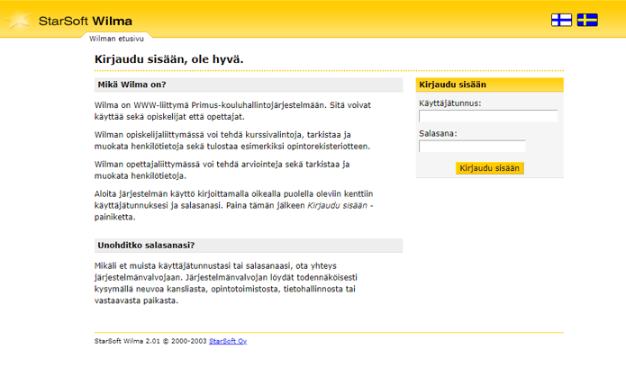Click the Käyttäjätunnus label text

coord(449,103)
